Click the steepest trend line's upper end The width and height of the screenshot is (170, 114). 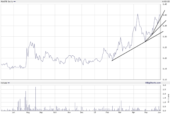coord(165,11)
